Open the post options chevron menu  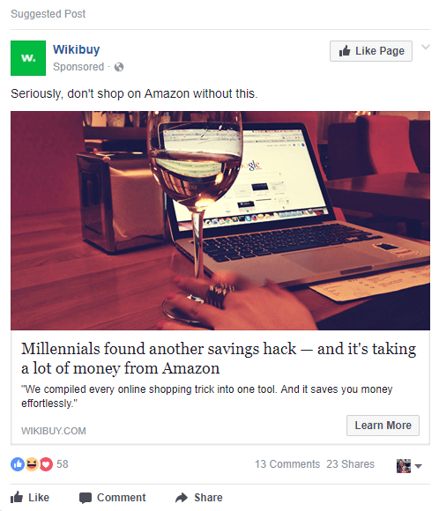click(426, 47)
